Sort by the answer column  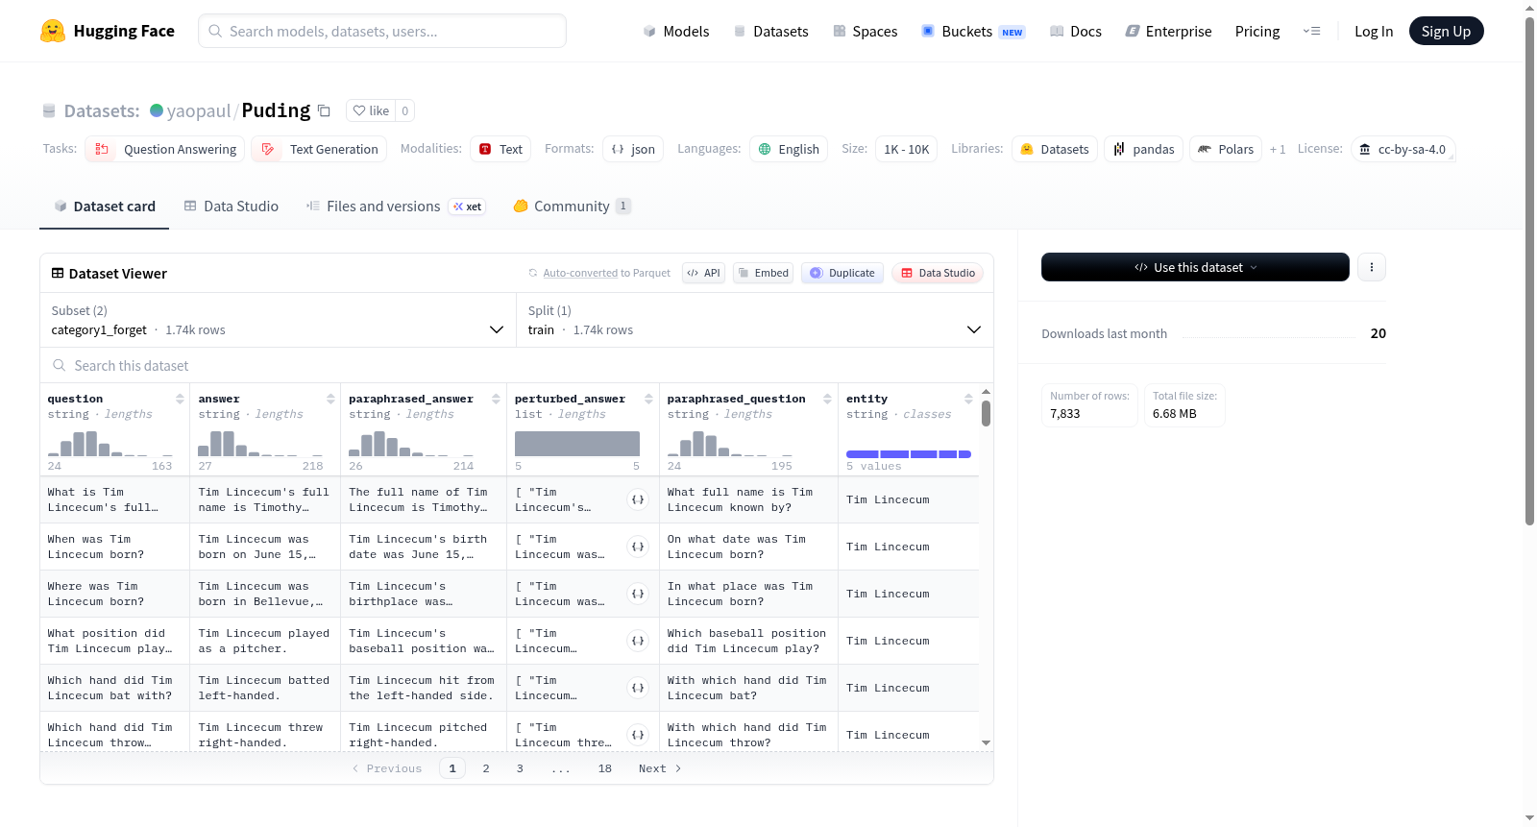(330, 399)
